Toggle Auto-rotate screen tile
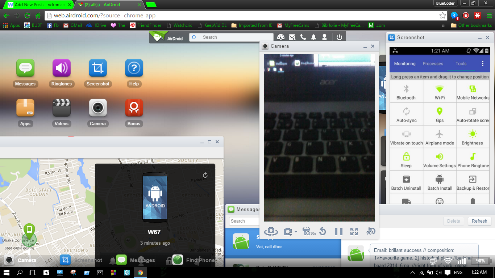 pyautogui.click(x=473, y=114)
